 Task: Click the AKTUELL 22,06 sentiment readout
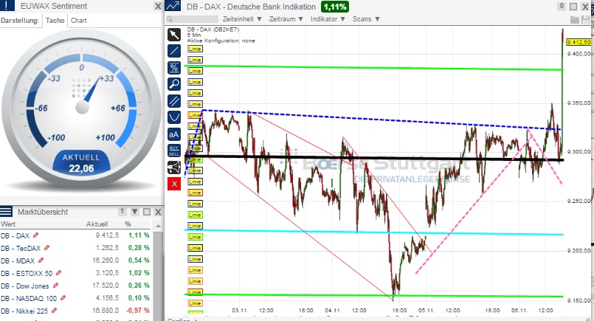(81, 163)
